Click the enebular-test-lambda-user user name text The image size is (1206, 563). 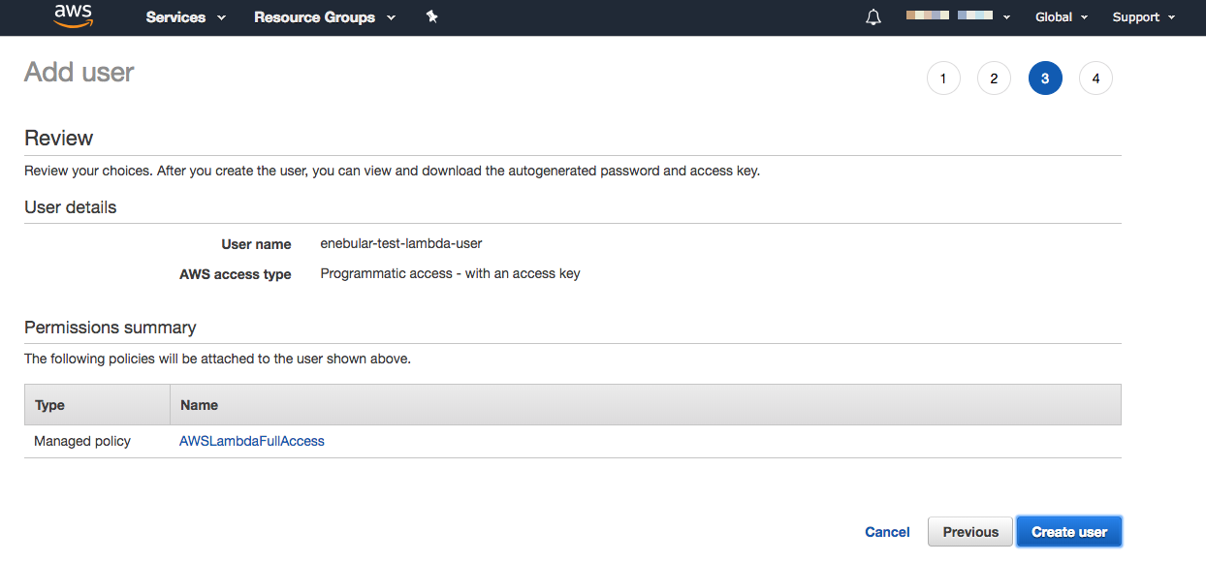(400, 243)
